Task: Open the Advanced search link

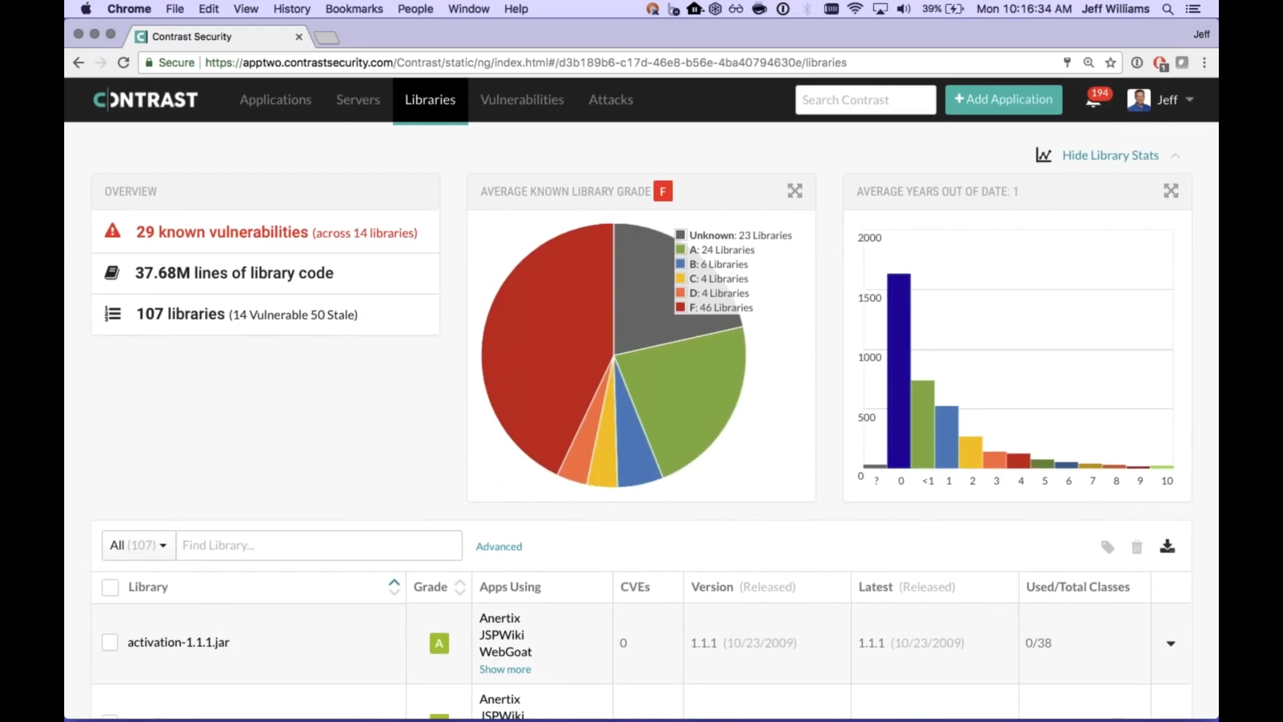Action: tap(499, 547)
